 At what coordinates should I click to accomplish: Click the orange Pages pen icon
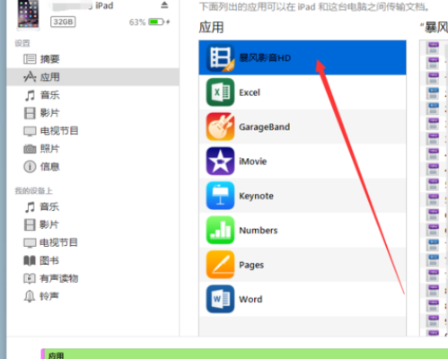click(220, 265)
